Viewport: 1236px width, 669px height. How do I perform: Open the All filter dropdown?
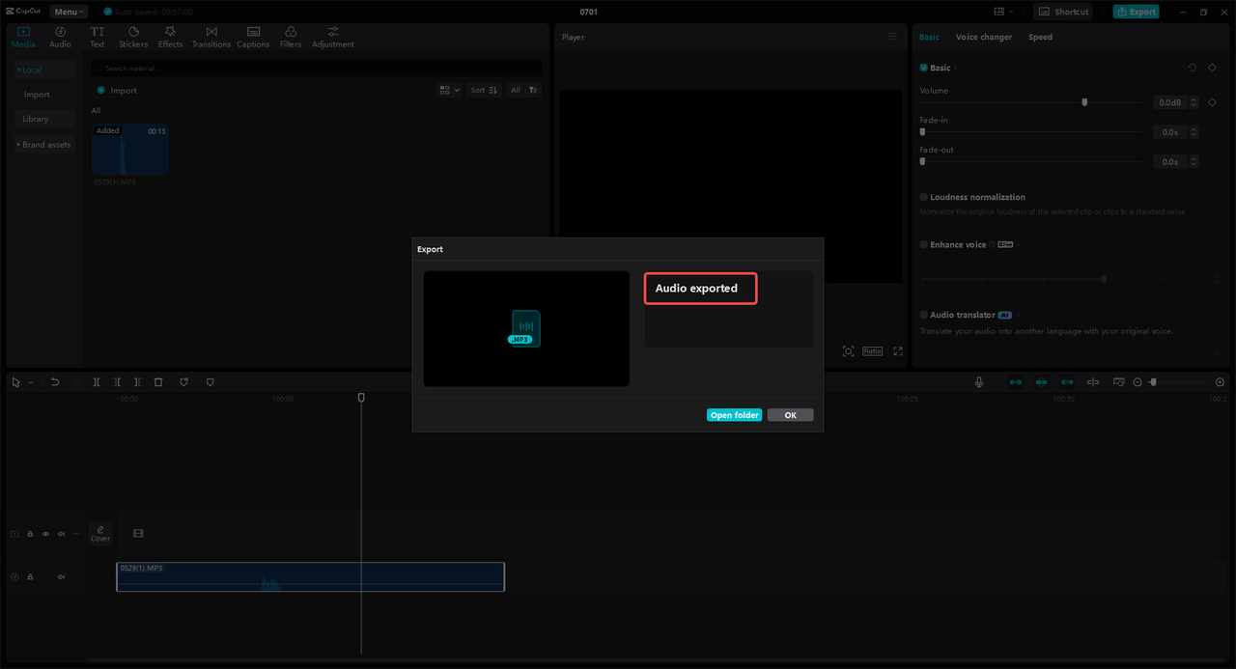[524, 90]
